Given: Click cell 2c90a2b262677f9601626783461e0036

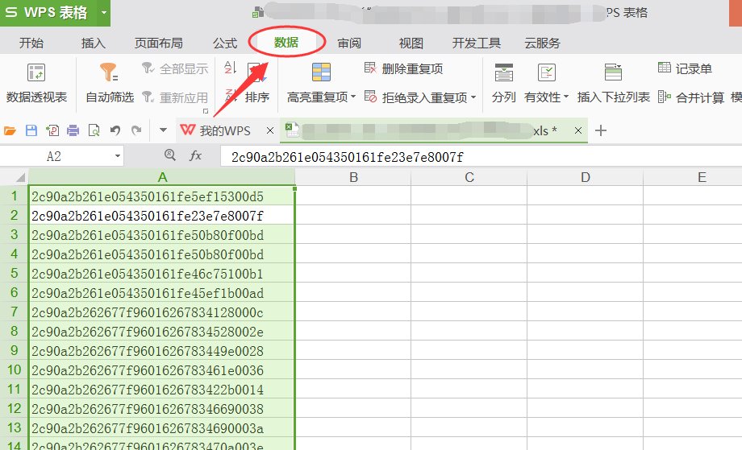Looking at the screenshot, I should [162, 370].
